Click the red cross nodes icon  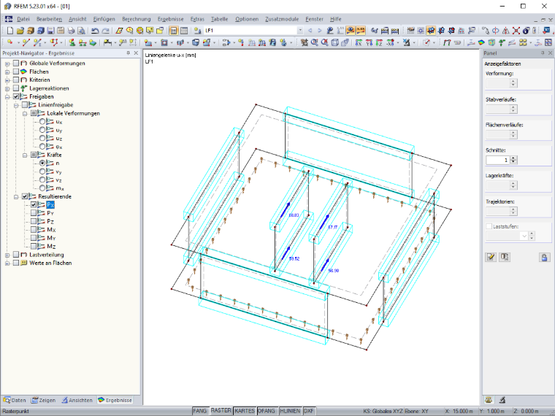[516, 31]
